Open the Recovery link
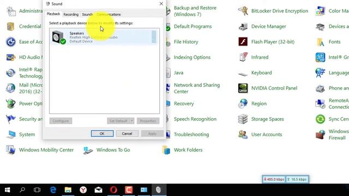This screenshot has height=196, width=349. pos(184,103)
